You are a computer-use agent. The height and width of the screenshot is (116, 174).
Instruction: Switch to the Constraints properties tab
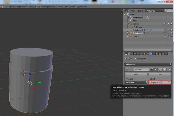click(x=147, y=54)
